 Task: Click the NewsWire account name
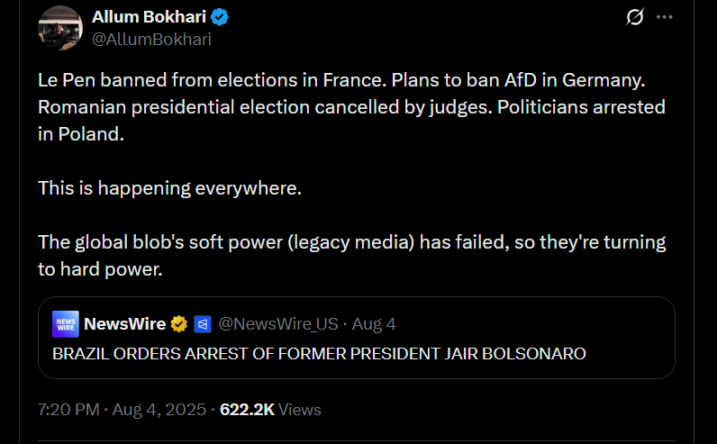[125, 323]
